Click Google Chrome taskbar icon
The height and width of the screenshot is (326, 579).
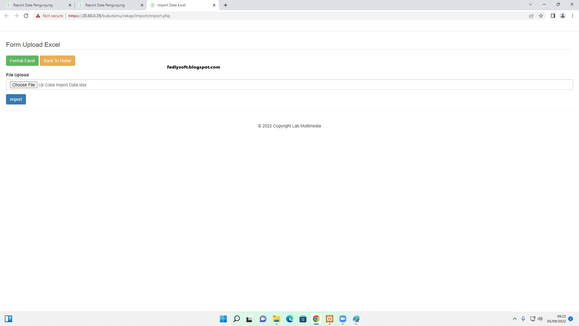pos(316,319)
